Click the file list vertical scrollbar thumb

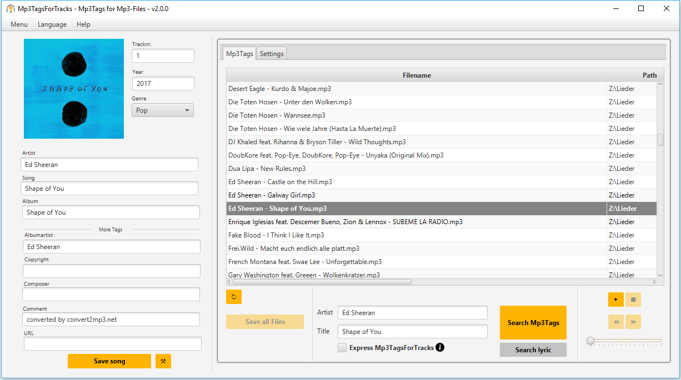click(x=660, y=139)
